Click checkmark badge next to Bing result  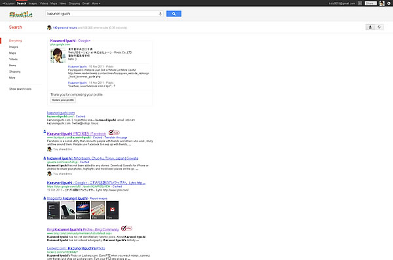[x=126, y=228]
